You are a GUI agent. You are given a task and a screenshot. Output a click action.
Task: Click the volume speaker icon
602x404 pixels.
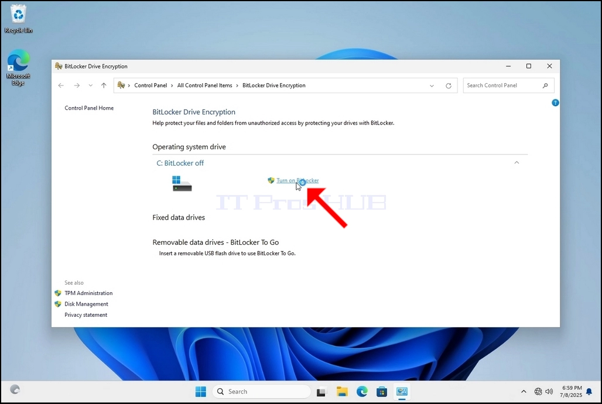click(549, 391)
